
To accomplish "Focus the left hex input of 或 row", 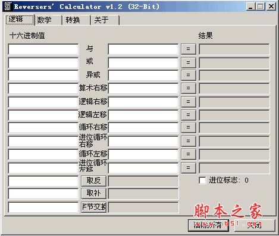I will tap(43, 63).
